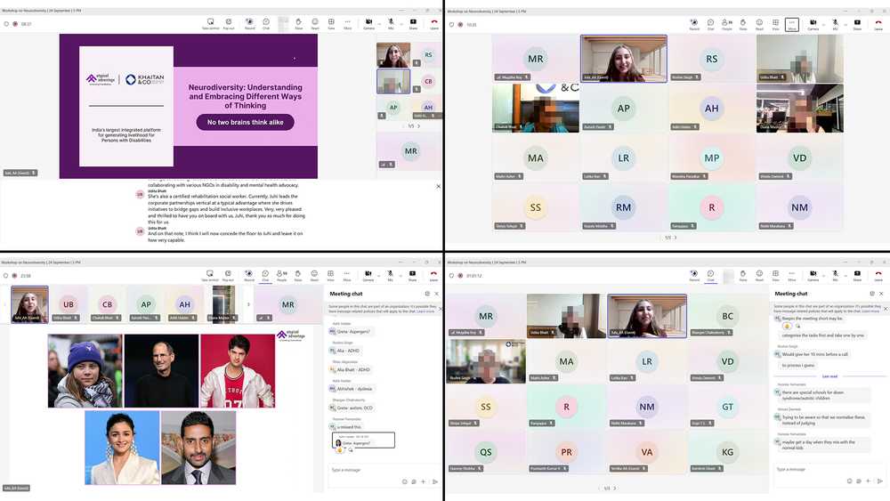Pop out Meeting chat in bottom-left window
The image size is (890, 501).
click(x=427, y=294)
